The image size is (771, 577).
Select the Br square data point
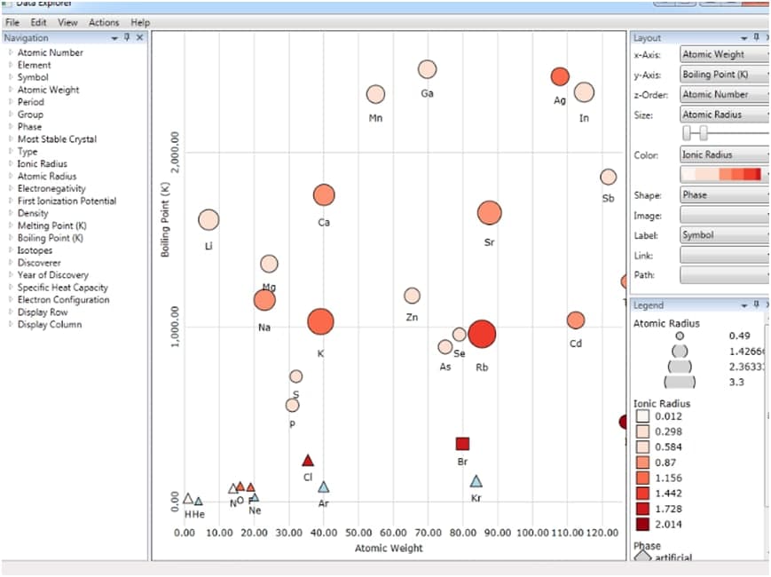coord(462,444)
